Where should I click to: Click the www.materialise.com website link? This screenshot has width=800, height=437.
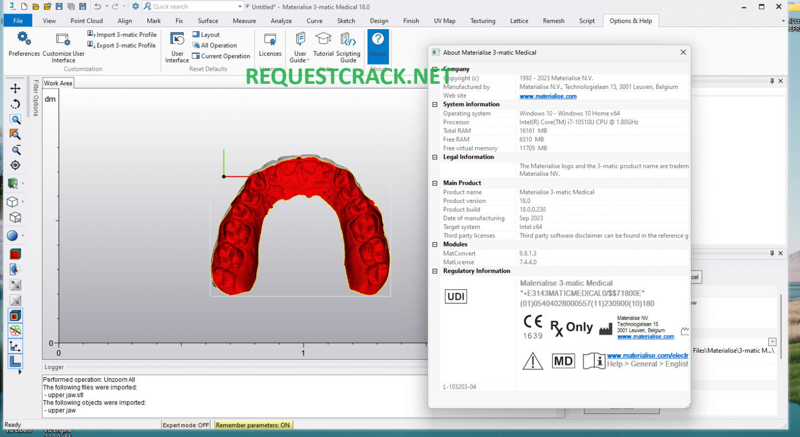pyautogui.click(x=547, y=96)
